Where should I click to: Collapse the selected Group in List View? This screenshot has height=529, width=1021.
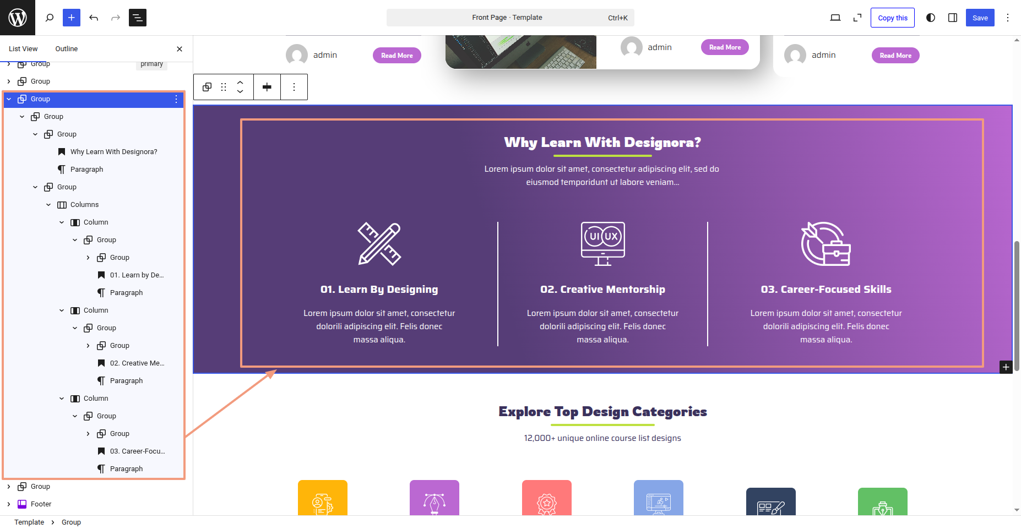pos(9,99)
